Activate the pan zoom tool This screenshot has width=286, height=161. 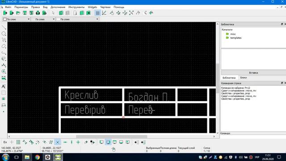[151, 13]
